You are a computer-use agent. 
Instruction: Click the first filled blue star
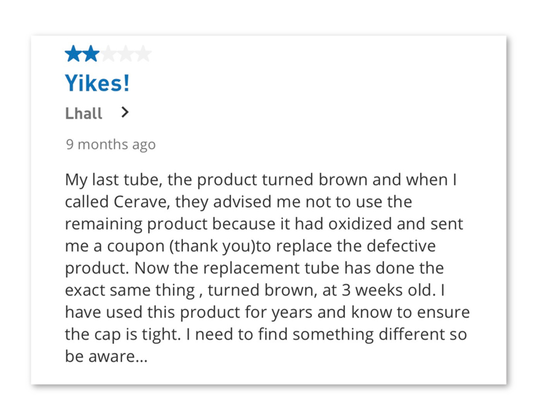pyautogui.click(x=73, y=55)
